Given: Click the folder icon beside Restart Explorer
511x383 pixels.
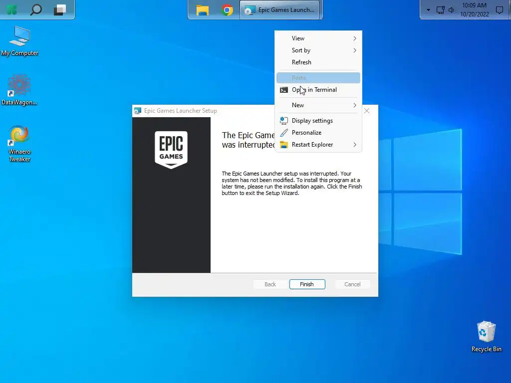Looking at the screenshot, I should 284,145.
